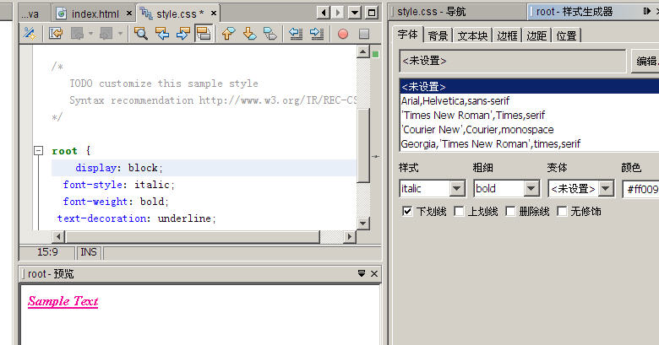
Task: Select Arial,Helvetica,sans-serif font family
Action: coord(530,100)
